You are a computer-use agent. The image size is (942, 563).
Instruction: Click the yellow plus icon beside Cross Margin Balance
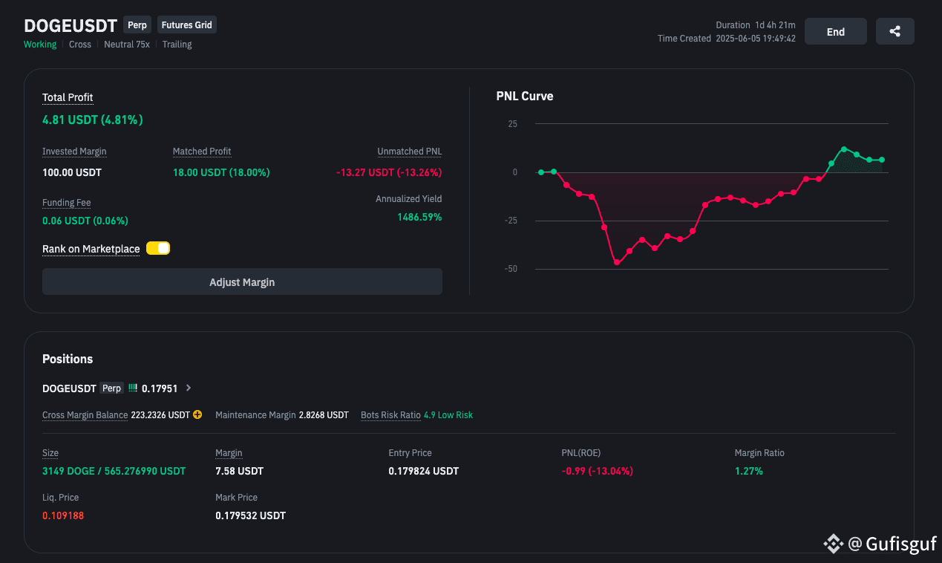pos(197,414)
